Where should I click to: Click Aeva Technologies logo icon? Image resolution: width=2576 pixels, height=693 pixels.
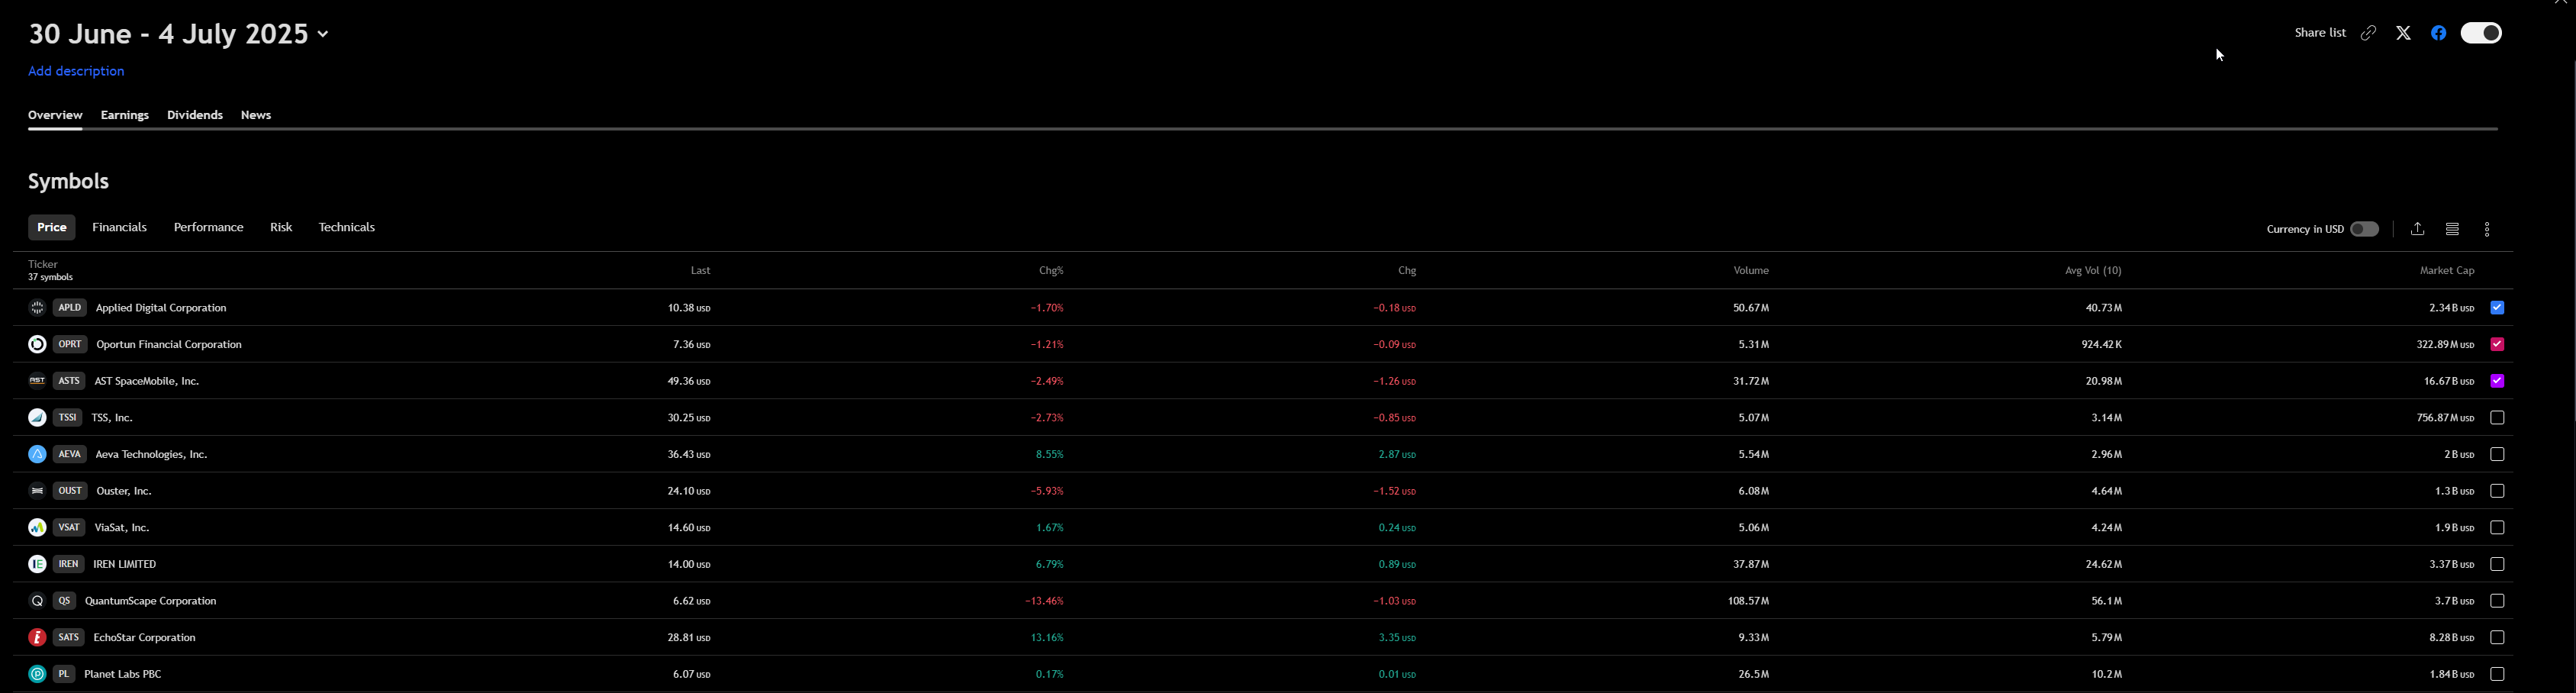click(37, 454)
